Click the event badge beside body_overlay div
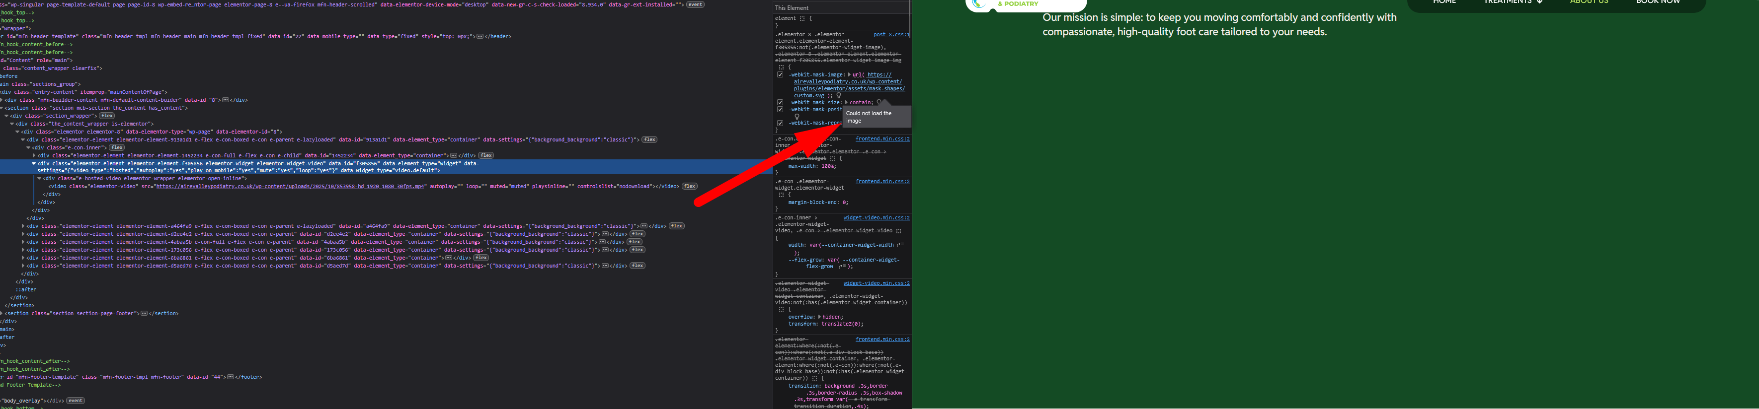1759x409 pixels. point(75,401)
